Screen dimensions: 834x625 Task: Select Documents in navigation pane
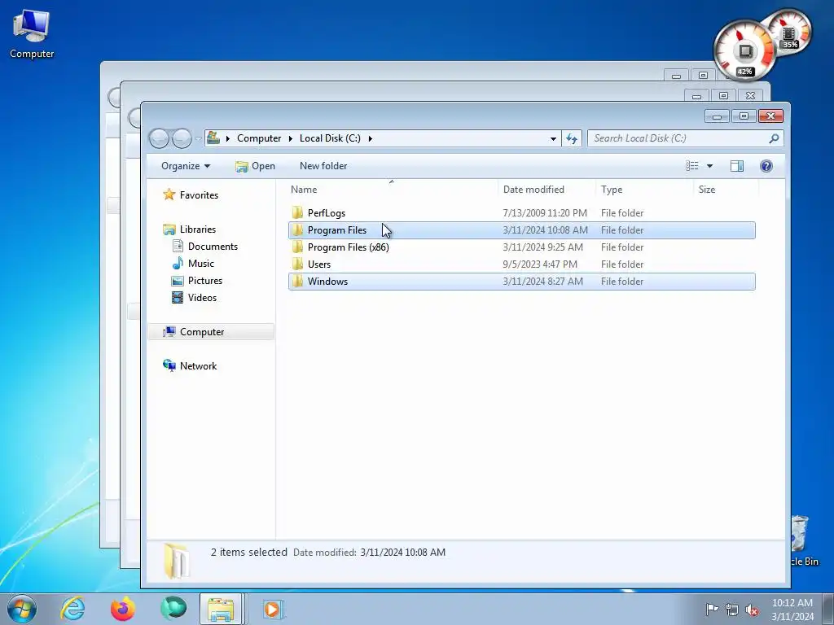point(213,246)
